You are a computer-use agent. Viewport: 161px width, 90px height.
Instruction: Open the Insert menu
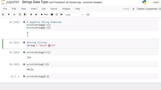34,9
